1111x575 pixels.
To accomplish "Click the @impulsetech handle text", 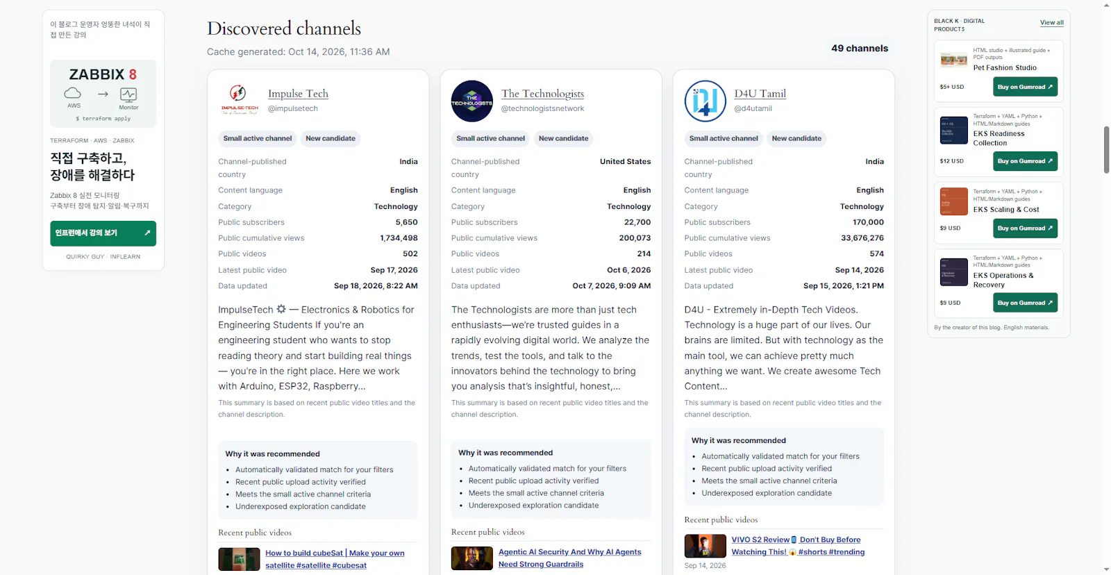I will [x=293, y=109].
